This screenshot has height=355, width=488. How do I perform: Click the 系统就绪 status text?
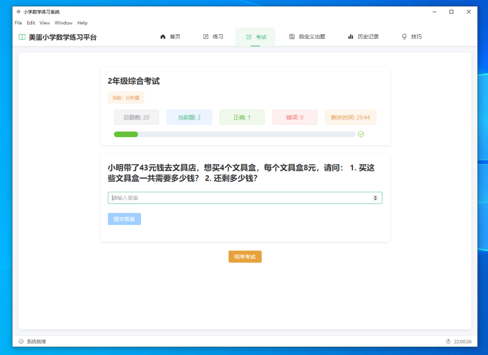coord(36,341)
